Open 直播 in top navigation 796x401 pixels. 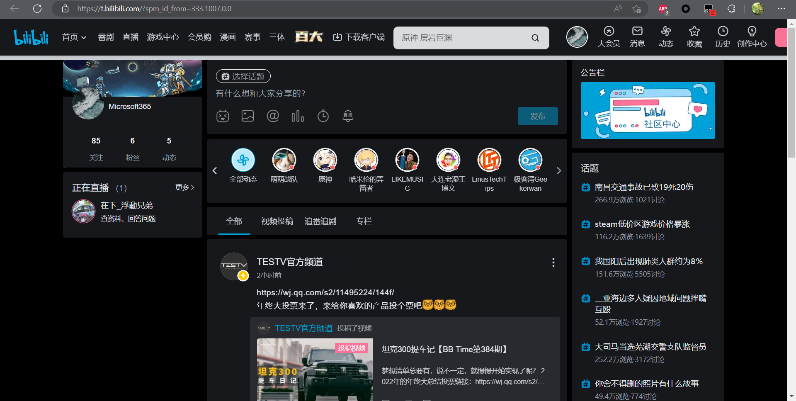tap(131, 37)
